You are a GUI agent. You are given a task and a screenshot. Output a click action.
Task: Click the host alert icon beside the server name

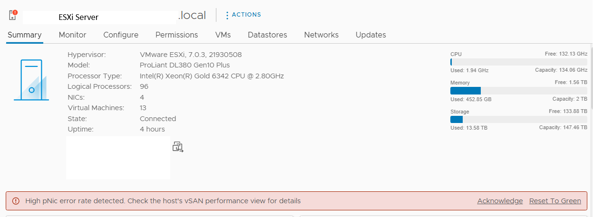[x=13, y=15]
